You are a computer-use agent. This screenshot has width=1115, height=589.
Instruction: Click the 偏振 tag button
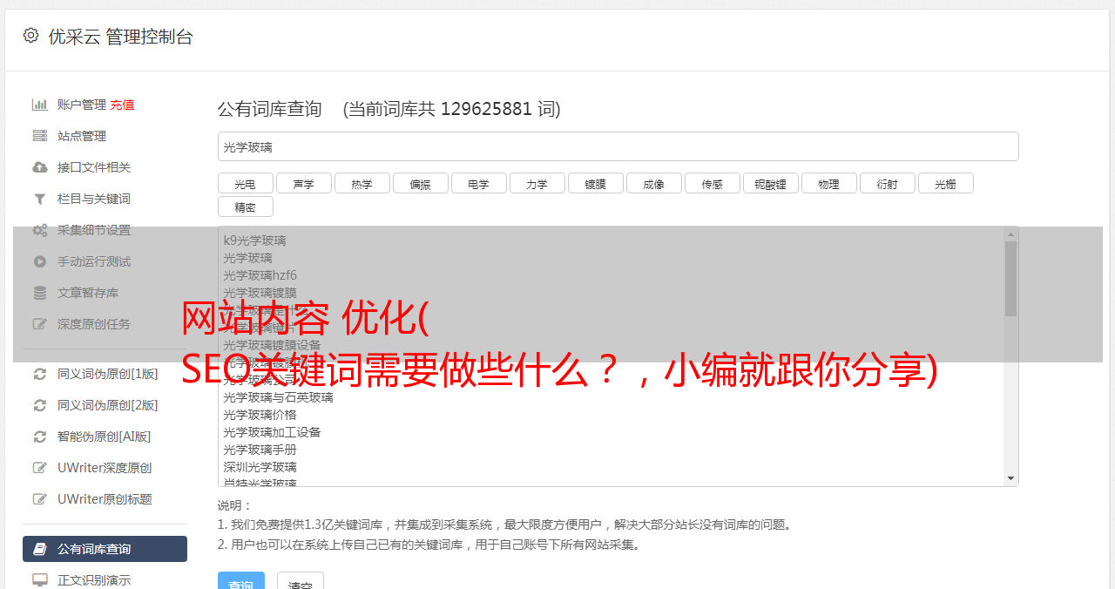(x=420, y=183)
